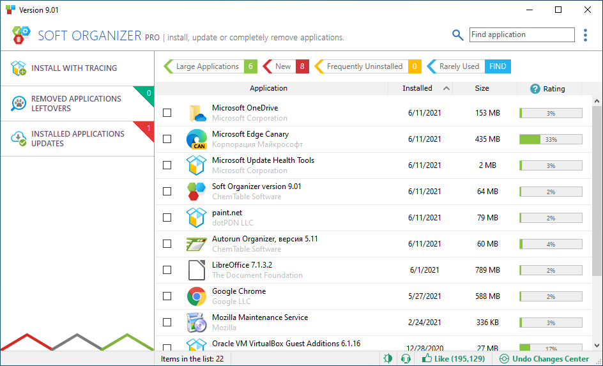The image size is (603, 366).
Task: Click Microsoft Edge Canary rating bar
Action: tap(550, 139)
